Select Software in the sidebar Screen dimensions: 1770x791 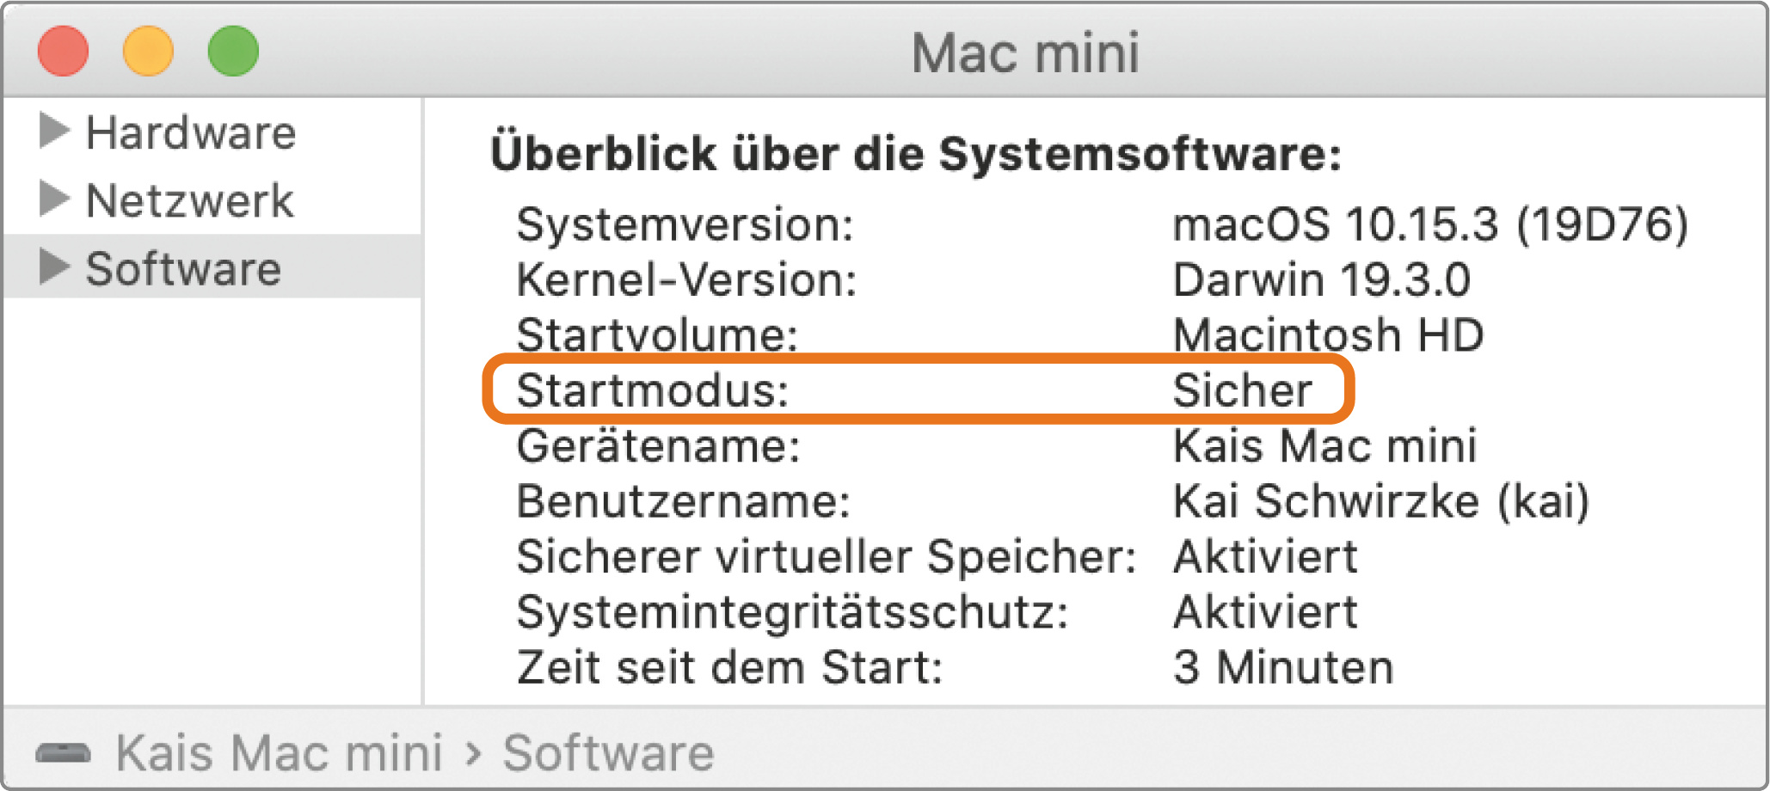tap(183, 269)
